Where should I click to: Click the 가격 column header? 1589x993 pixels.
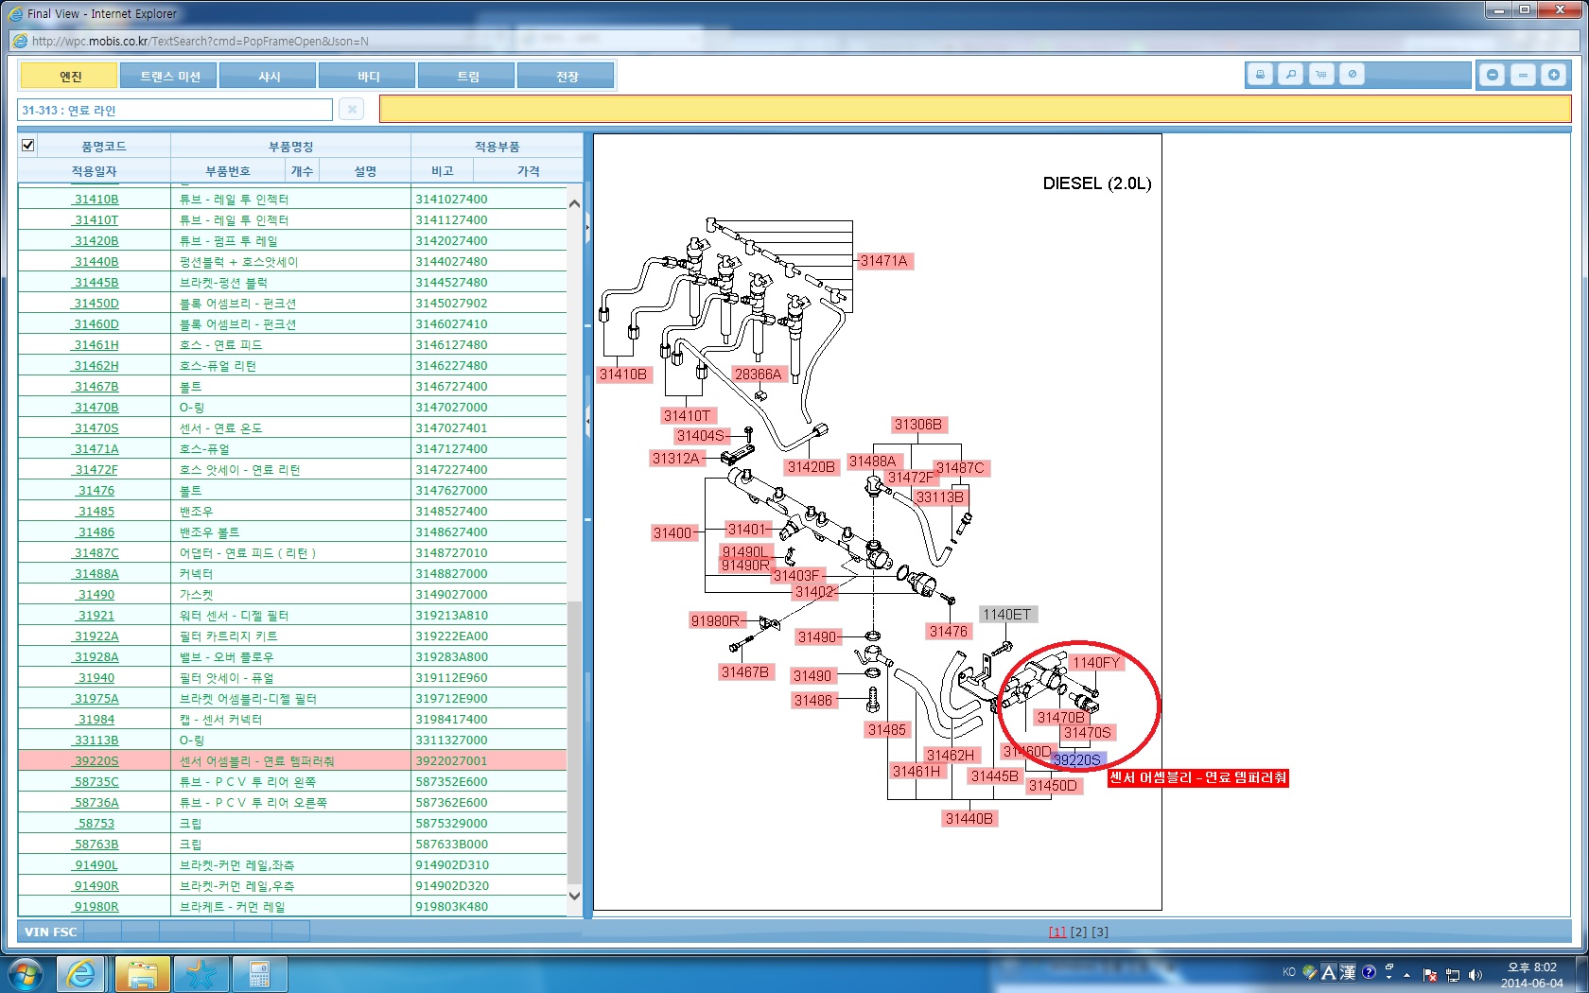click(528, 170)
